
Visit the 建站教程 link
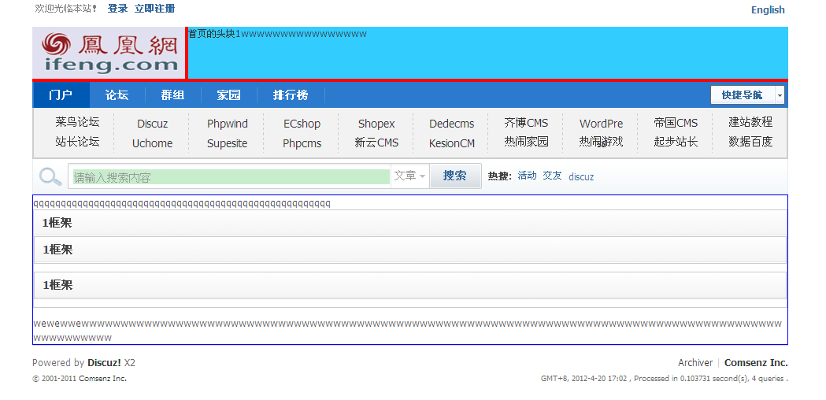coord(750,122)
